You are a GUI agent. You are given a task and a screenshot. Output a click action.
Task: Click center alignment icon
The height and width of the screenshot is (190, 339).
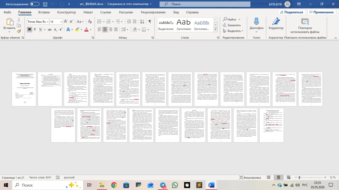[105, 29]
